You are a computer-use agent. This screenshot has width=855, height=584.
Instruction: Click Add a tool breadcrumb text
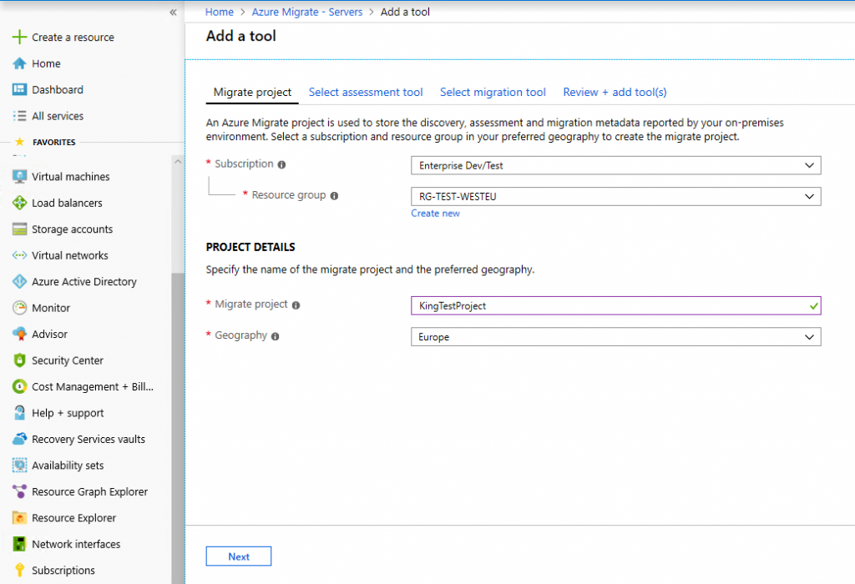point(405,12)
